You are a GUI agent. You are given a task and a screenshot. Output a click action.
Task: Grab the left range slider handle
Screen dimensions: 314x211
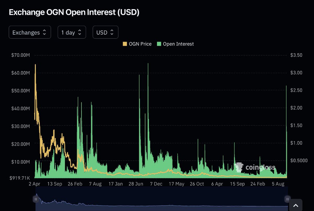tap(36, 199)
